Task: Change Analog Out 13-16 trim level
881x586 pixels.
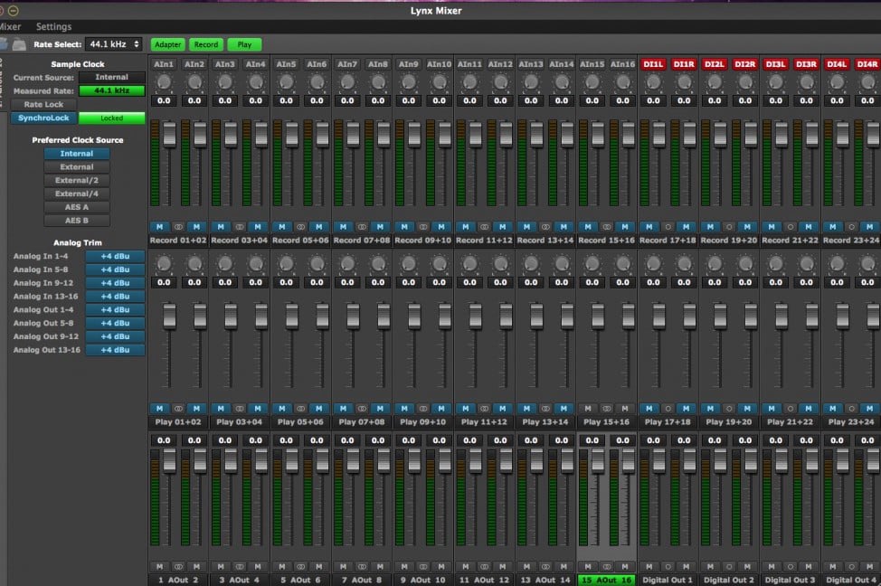Action: [x=115, y=350]
